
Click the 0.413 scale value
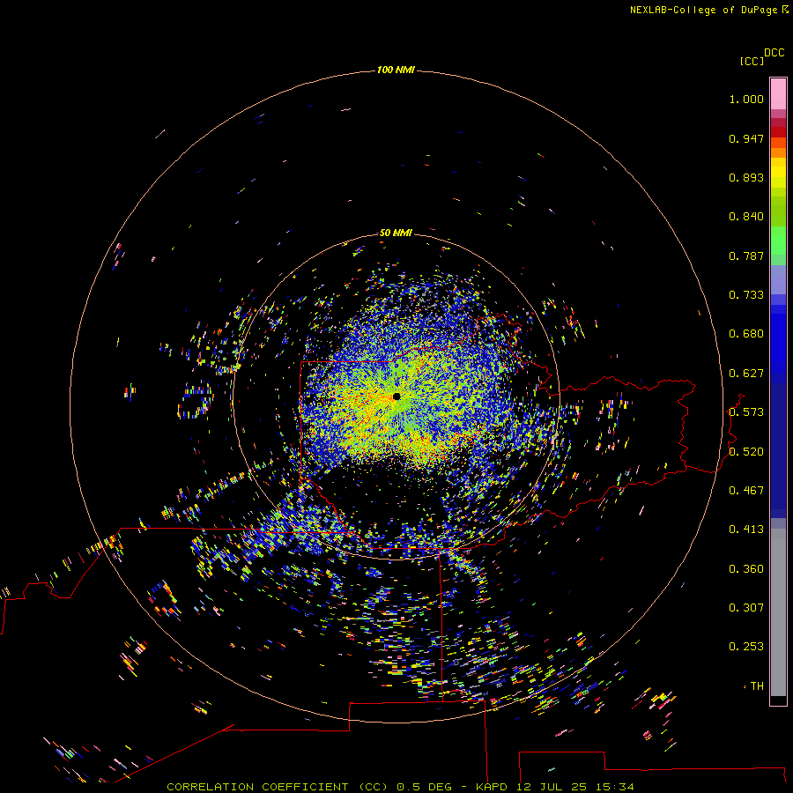[x=746, y=530]
